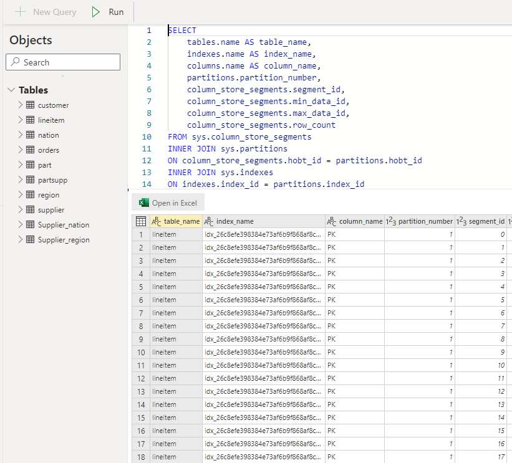
Task: Expand the nation table node
Action: coord(20,135)
